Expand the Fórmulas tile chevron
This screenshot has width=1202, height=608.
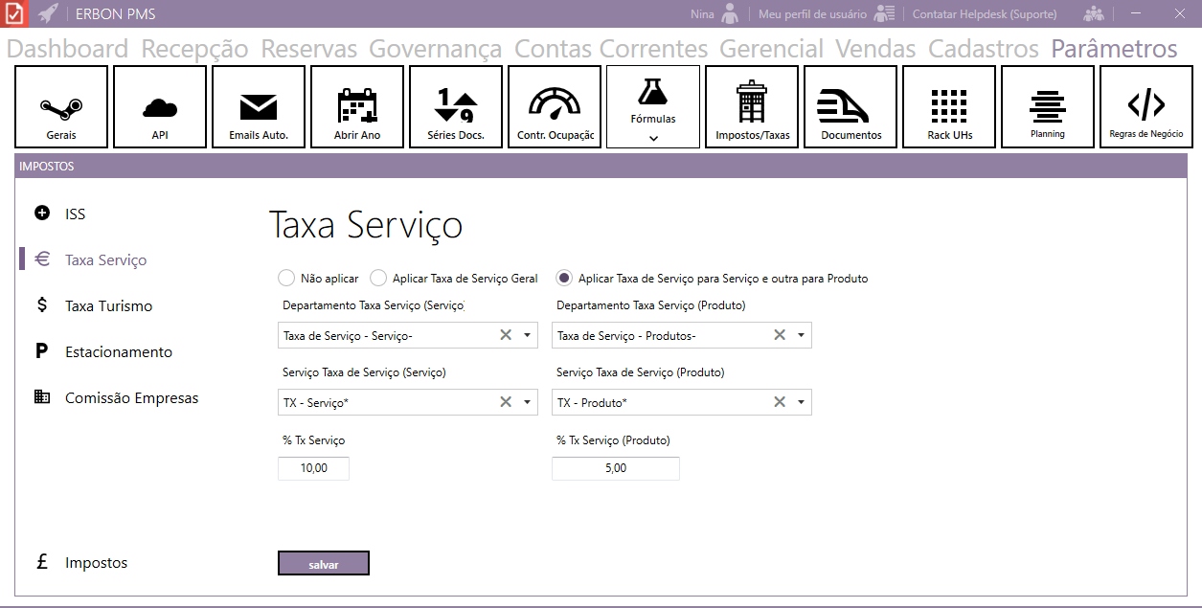pyautogui.click(x=653, y=138)
